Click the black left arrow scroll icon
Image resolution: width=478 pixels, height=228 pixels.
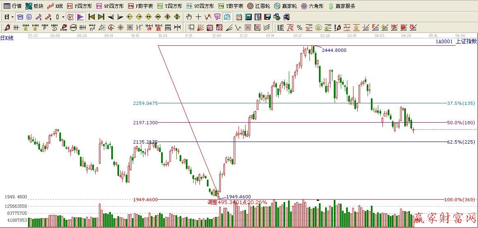(x=110, y=17)
